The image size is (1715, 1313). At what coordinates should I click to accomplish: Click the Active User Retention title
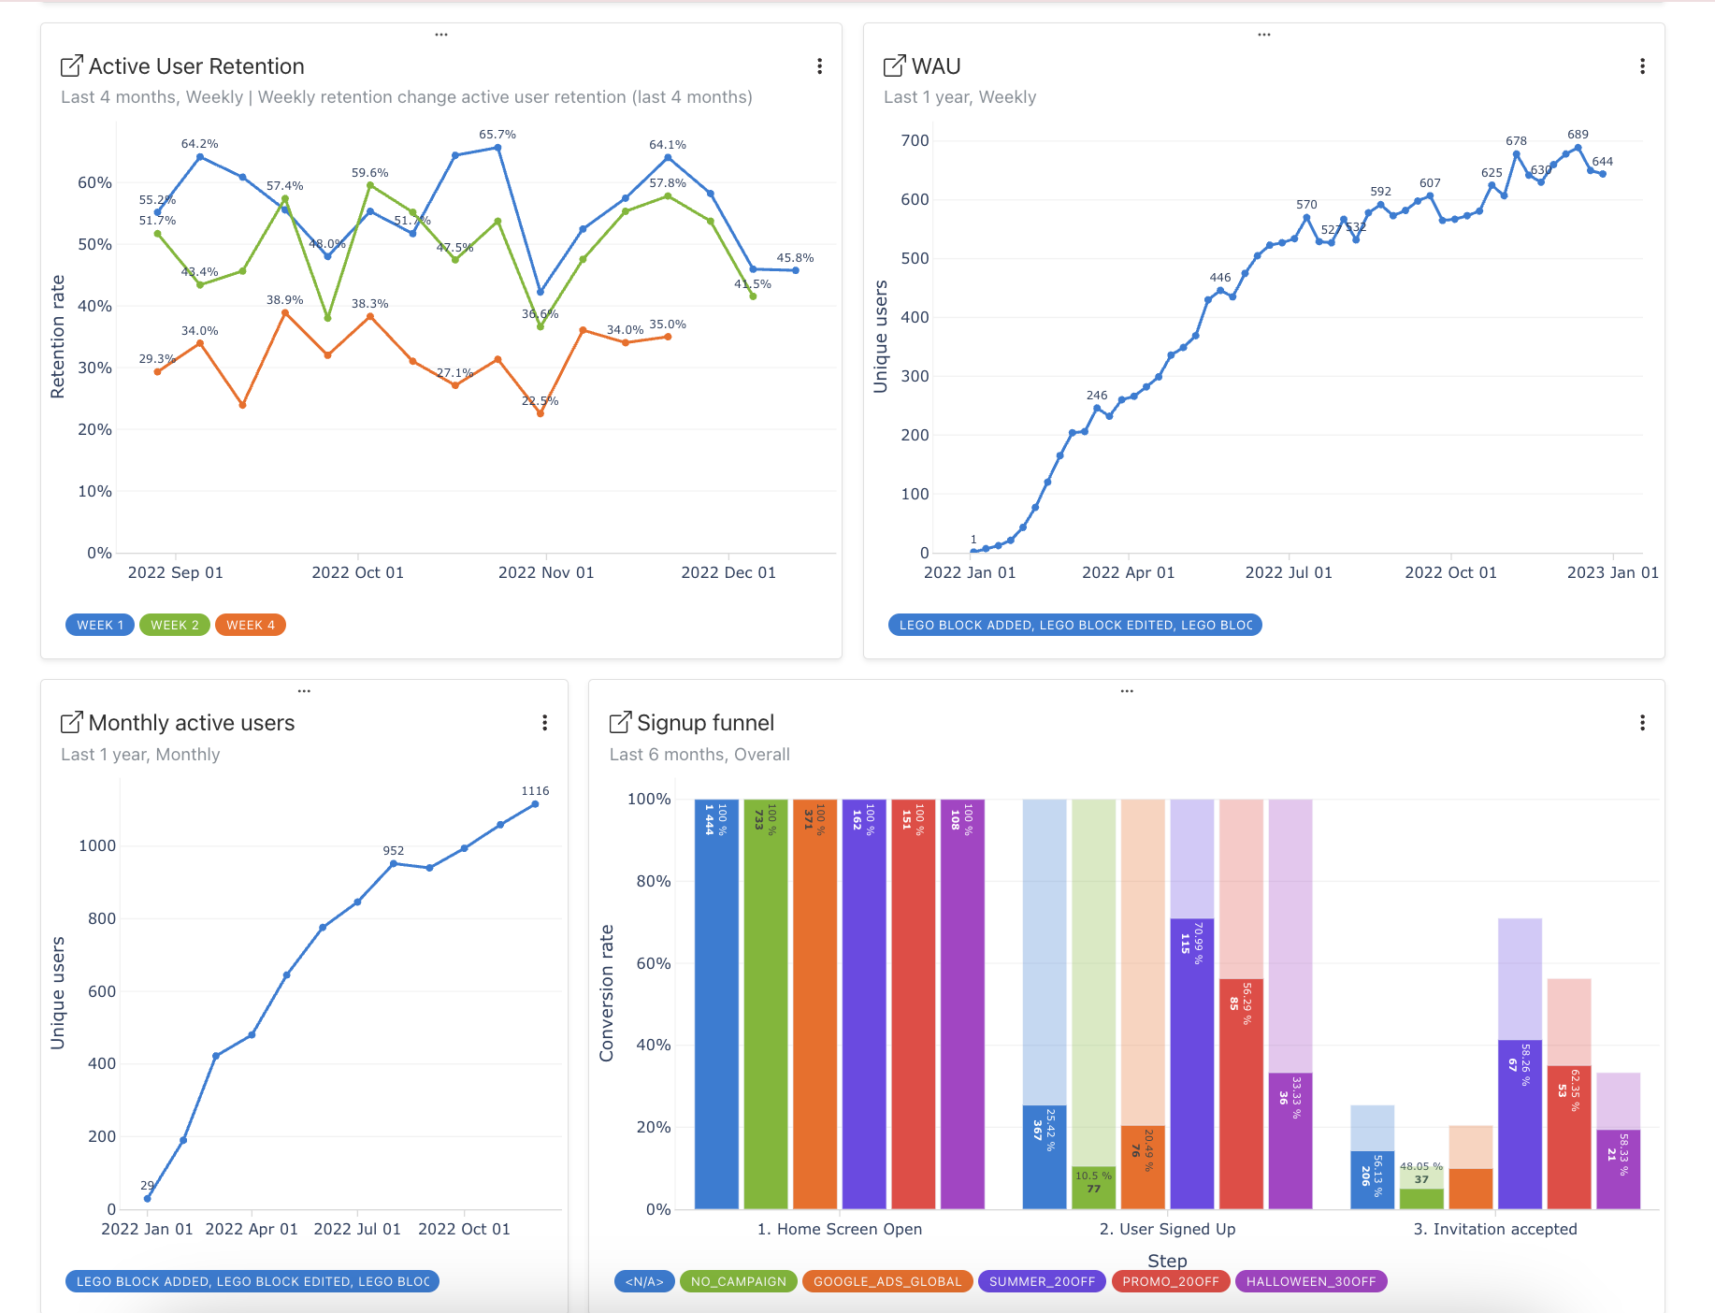tap(196, 66)
